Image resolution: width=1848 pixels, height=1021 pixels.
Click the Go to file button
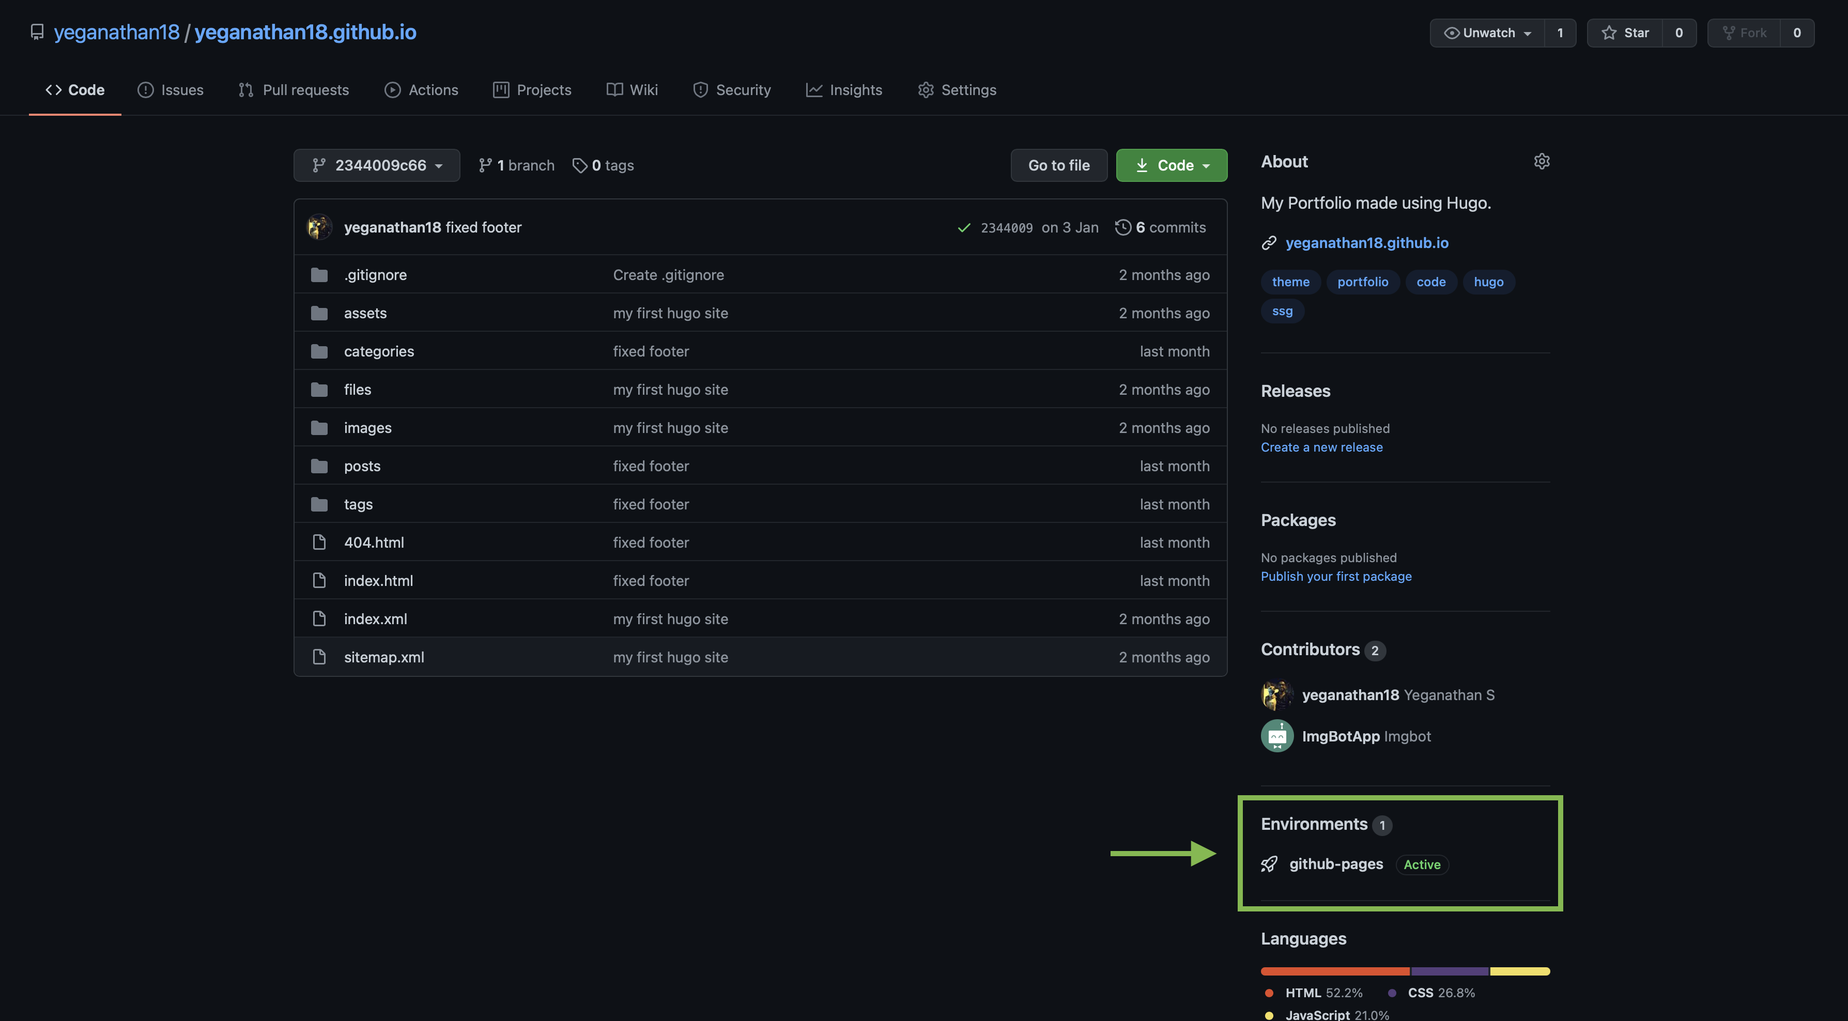coord(1059,166)
